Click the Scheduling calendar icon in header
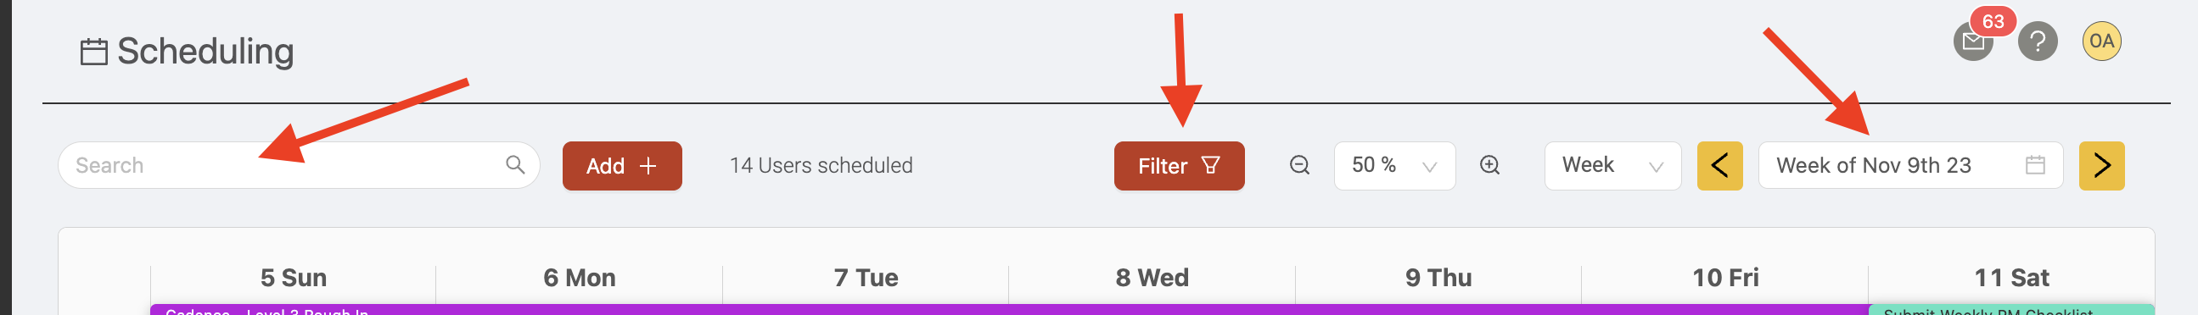Viewport: 2198px width, 315px height. pyautogui.click(x=94, y=52)
